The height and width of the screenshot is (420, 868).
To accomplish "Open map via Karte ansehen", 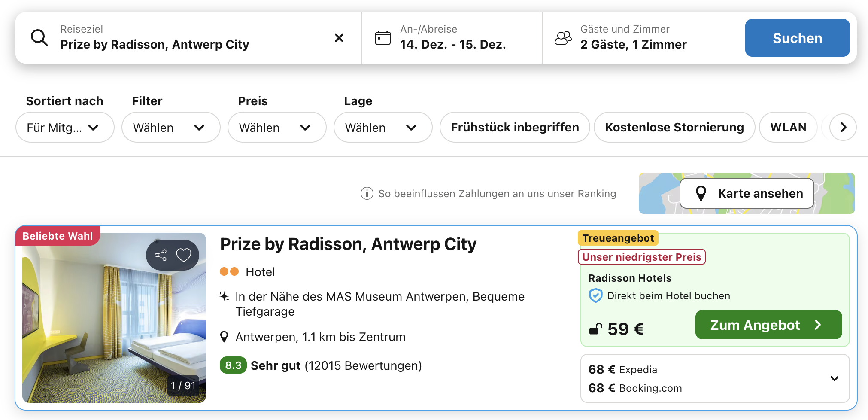I will point(747,194).
